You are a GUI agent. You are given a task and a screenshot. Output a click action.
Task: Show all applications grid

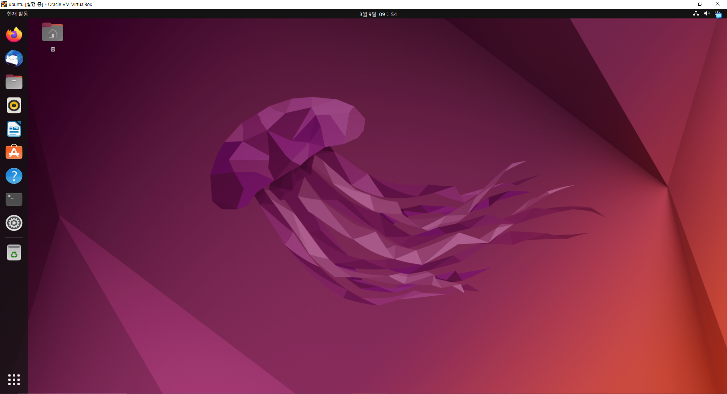[14, 380]
